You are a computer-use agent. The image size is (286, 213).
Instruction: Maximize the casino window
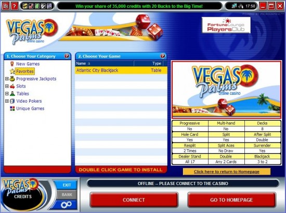tap(271, 6)
